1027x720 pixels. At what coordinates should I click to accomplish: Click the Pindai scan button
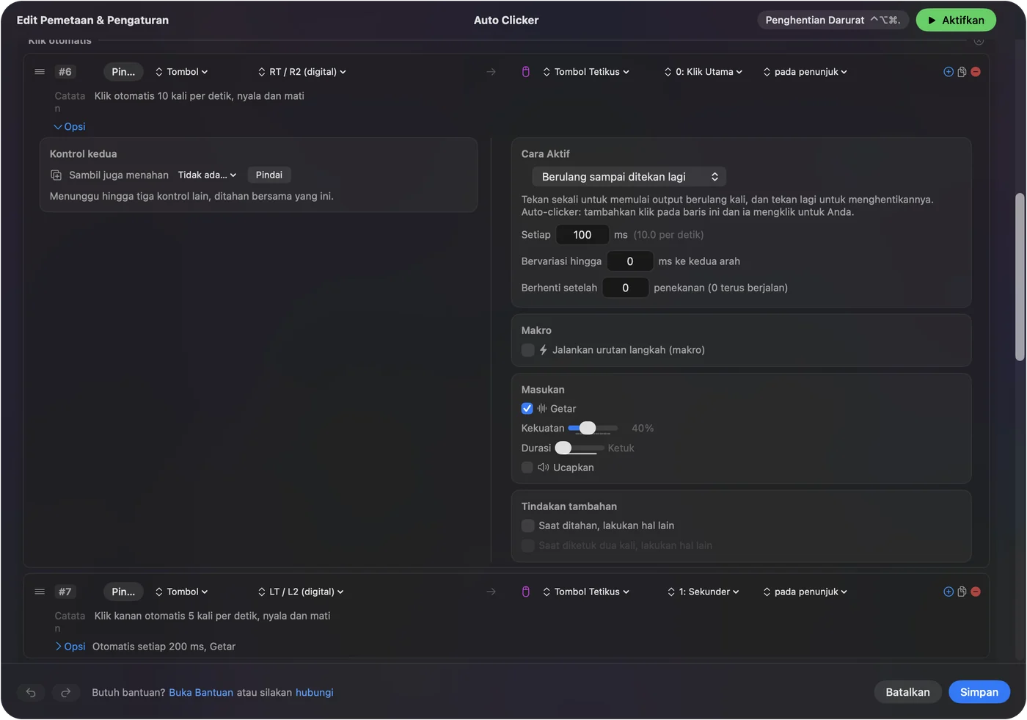(x=269, y=175)
